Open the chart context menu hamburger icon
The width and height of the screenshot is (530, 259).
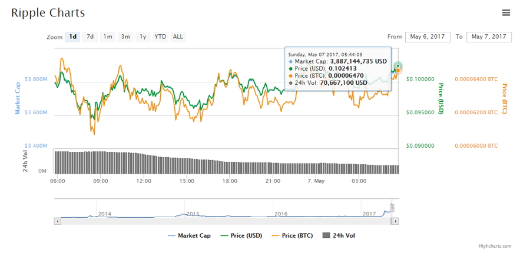506,13
